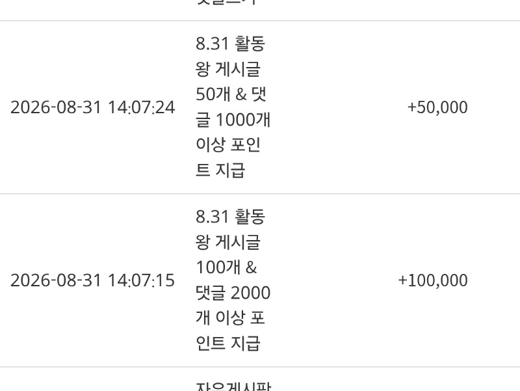Open the 게시글 100개 & 댓글 2000개 reward description
This screenshot has width=520, height=391.
pos(233,280)
